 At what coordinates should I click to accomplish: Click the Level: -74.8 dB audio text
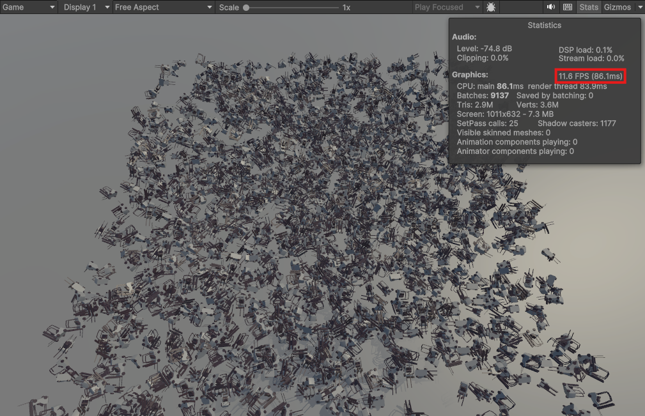tap(484, 49)
